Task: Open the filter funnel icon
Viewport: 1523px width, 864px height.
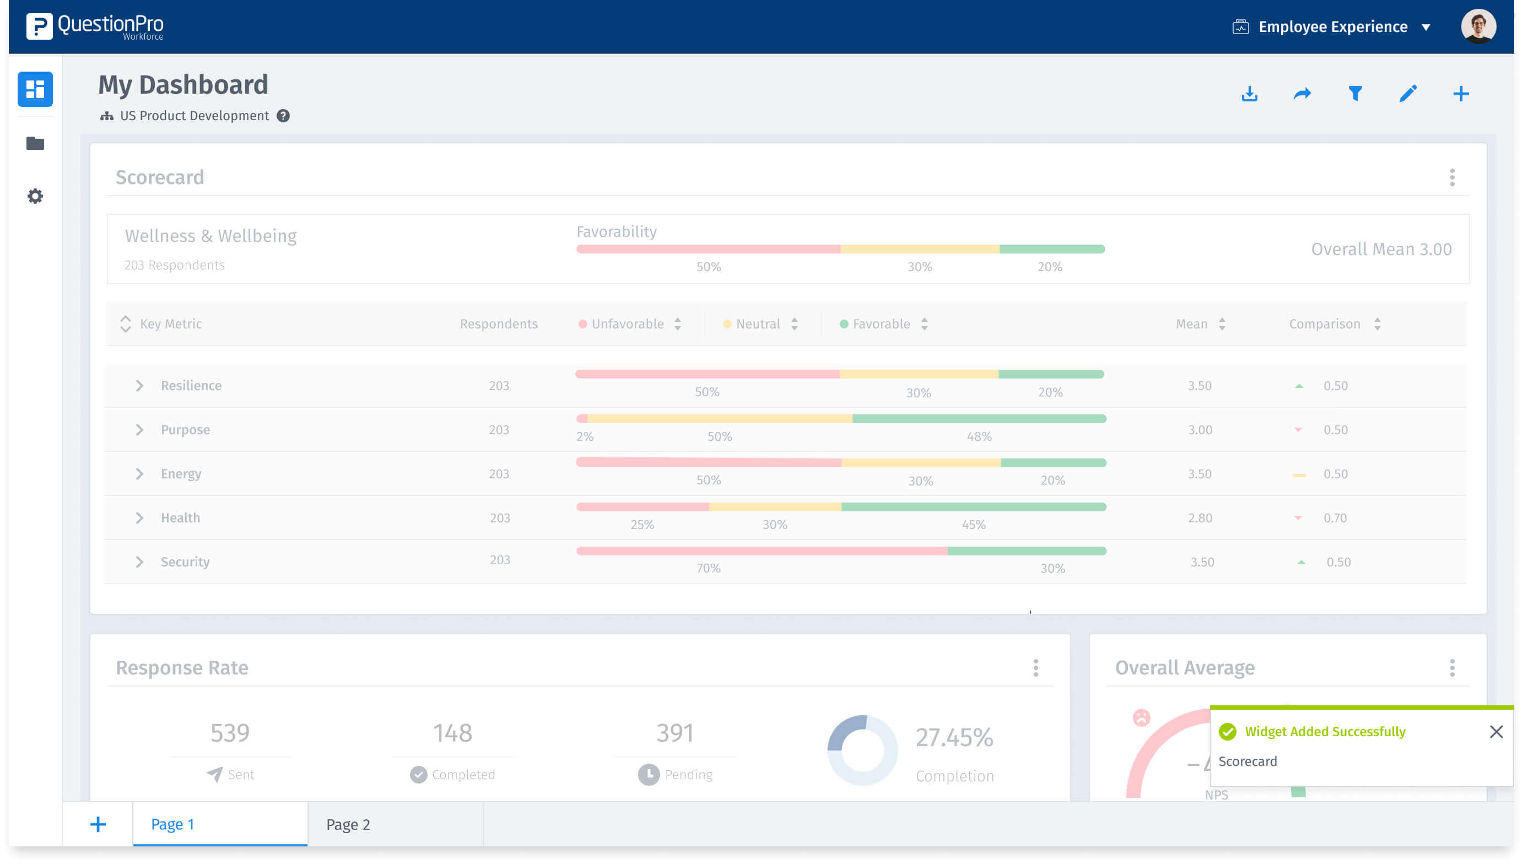Action: 1354,94
